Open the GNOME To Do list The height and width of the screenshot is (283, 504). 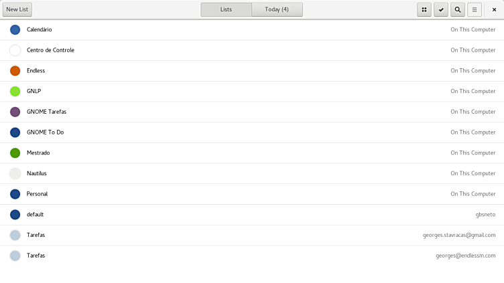pyautogui.click(x=46, y=132)
